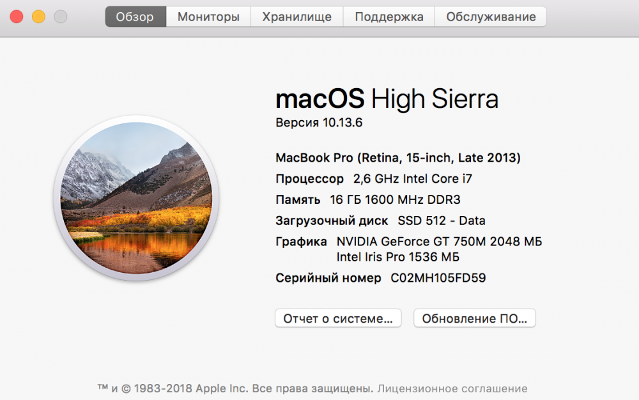Click the Intel Iris Pro 1536 МБ text
The image size is (639, 400).
pyautogui.click(x=397, y=257)
